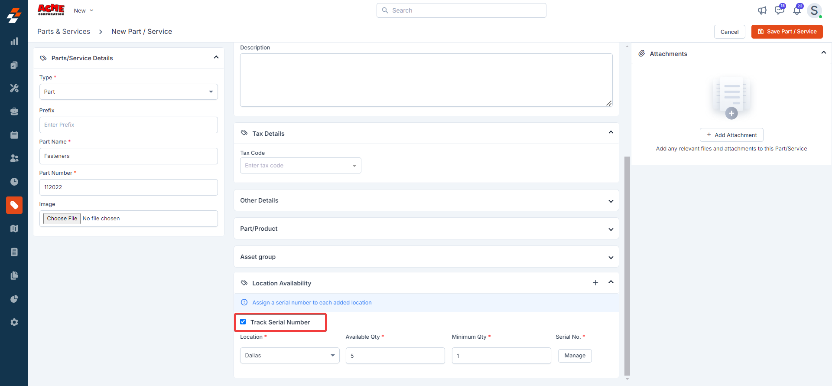Click the plus icon in Location Availability
This screenshot has height=386, width=832.
point(595,283)
